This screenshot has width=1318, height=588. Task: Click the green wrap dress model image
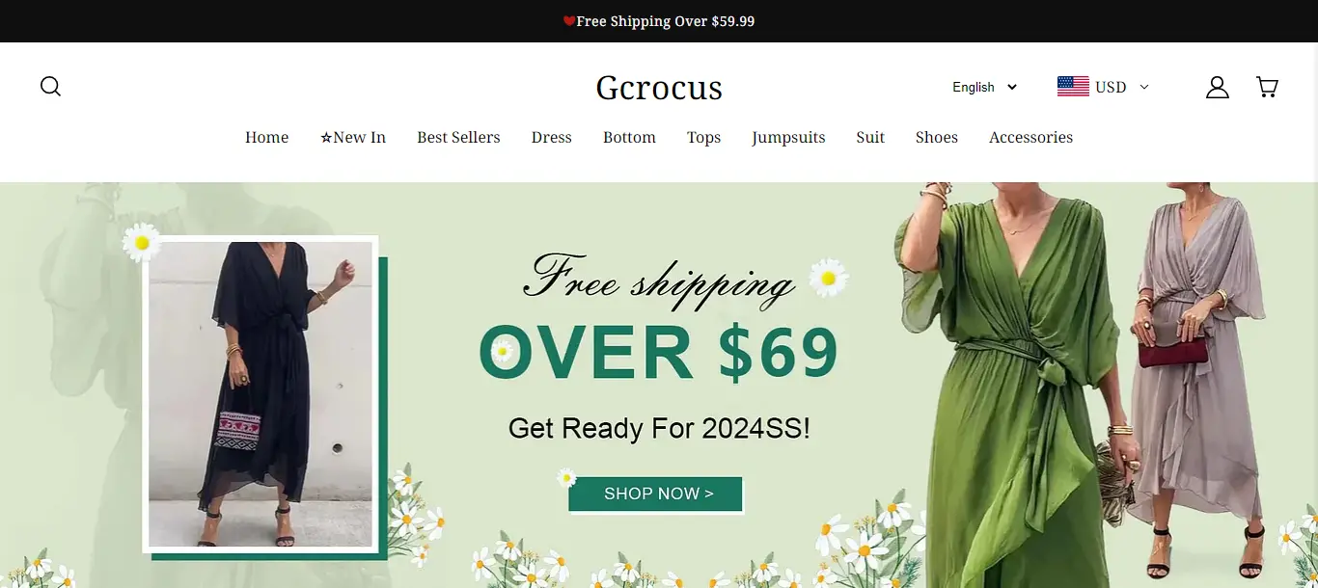tap(1008, 386)
